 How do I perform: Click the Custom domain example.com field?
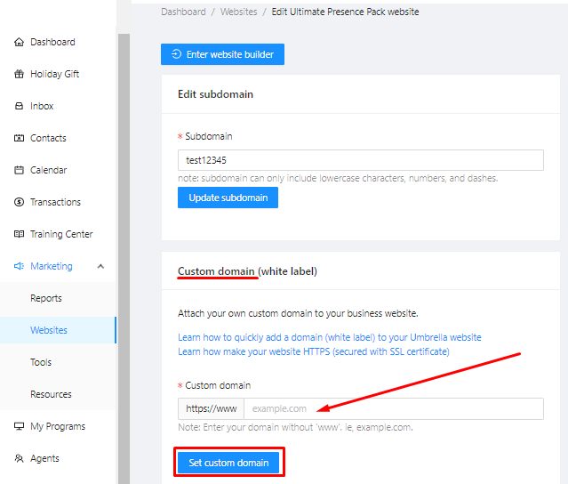pyautogui.click(x=394, y=408)
